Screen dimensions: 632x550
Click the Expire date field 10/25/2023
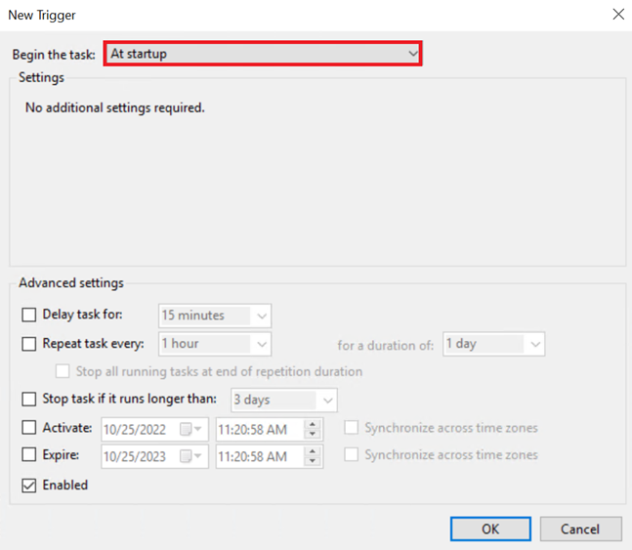point(139,456)
